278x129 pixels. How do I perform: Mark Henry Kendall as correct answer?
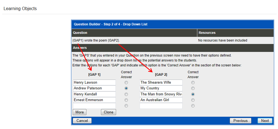tap(126, 94)
